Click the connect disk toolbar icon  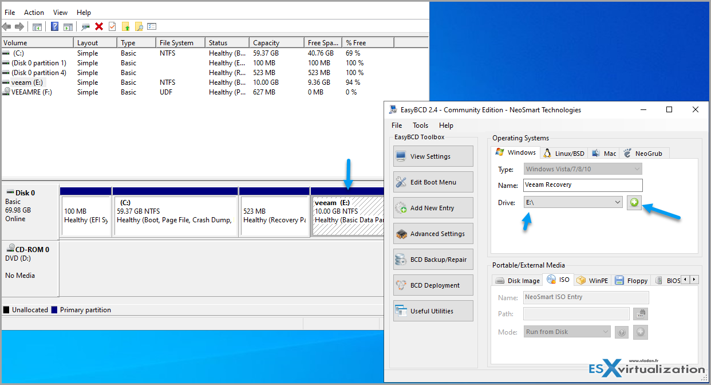click(x=85, y=26)
